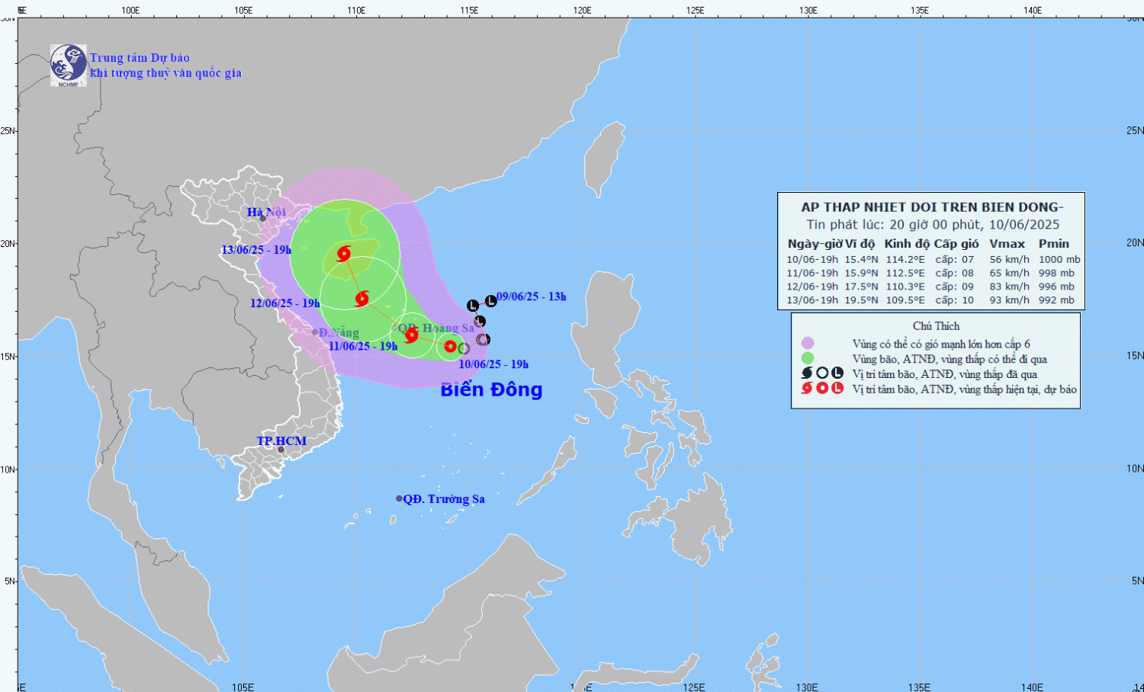Click the black hollow circle in the legend

click(822, 373)
